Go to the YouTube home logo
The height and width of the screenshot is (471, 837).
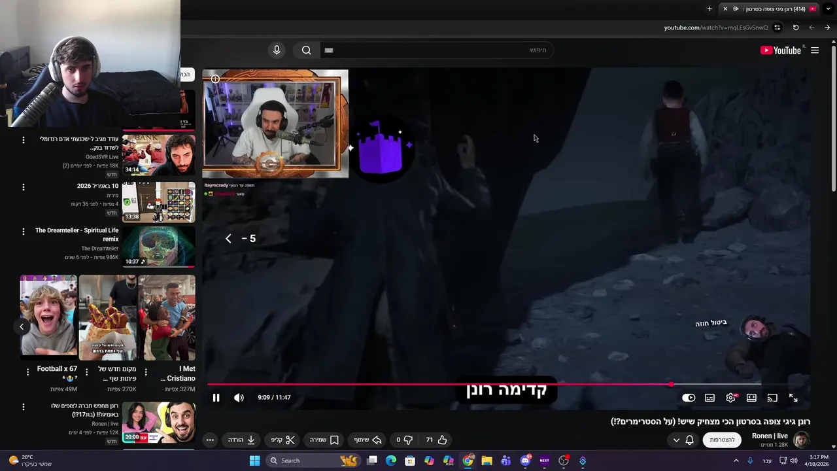[781, 50]
